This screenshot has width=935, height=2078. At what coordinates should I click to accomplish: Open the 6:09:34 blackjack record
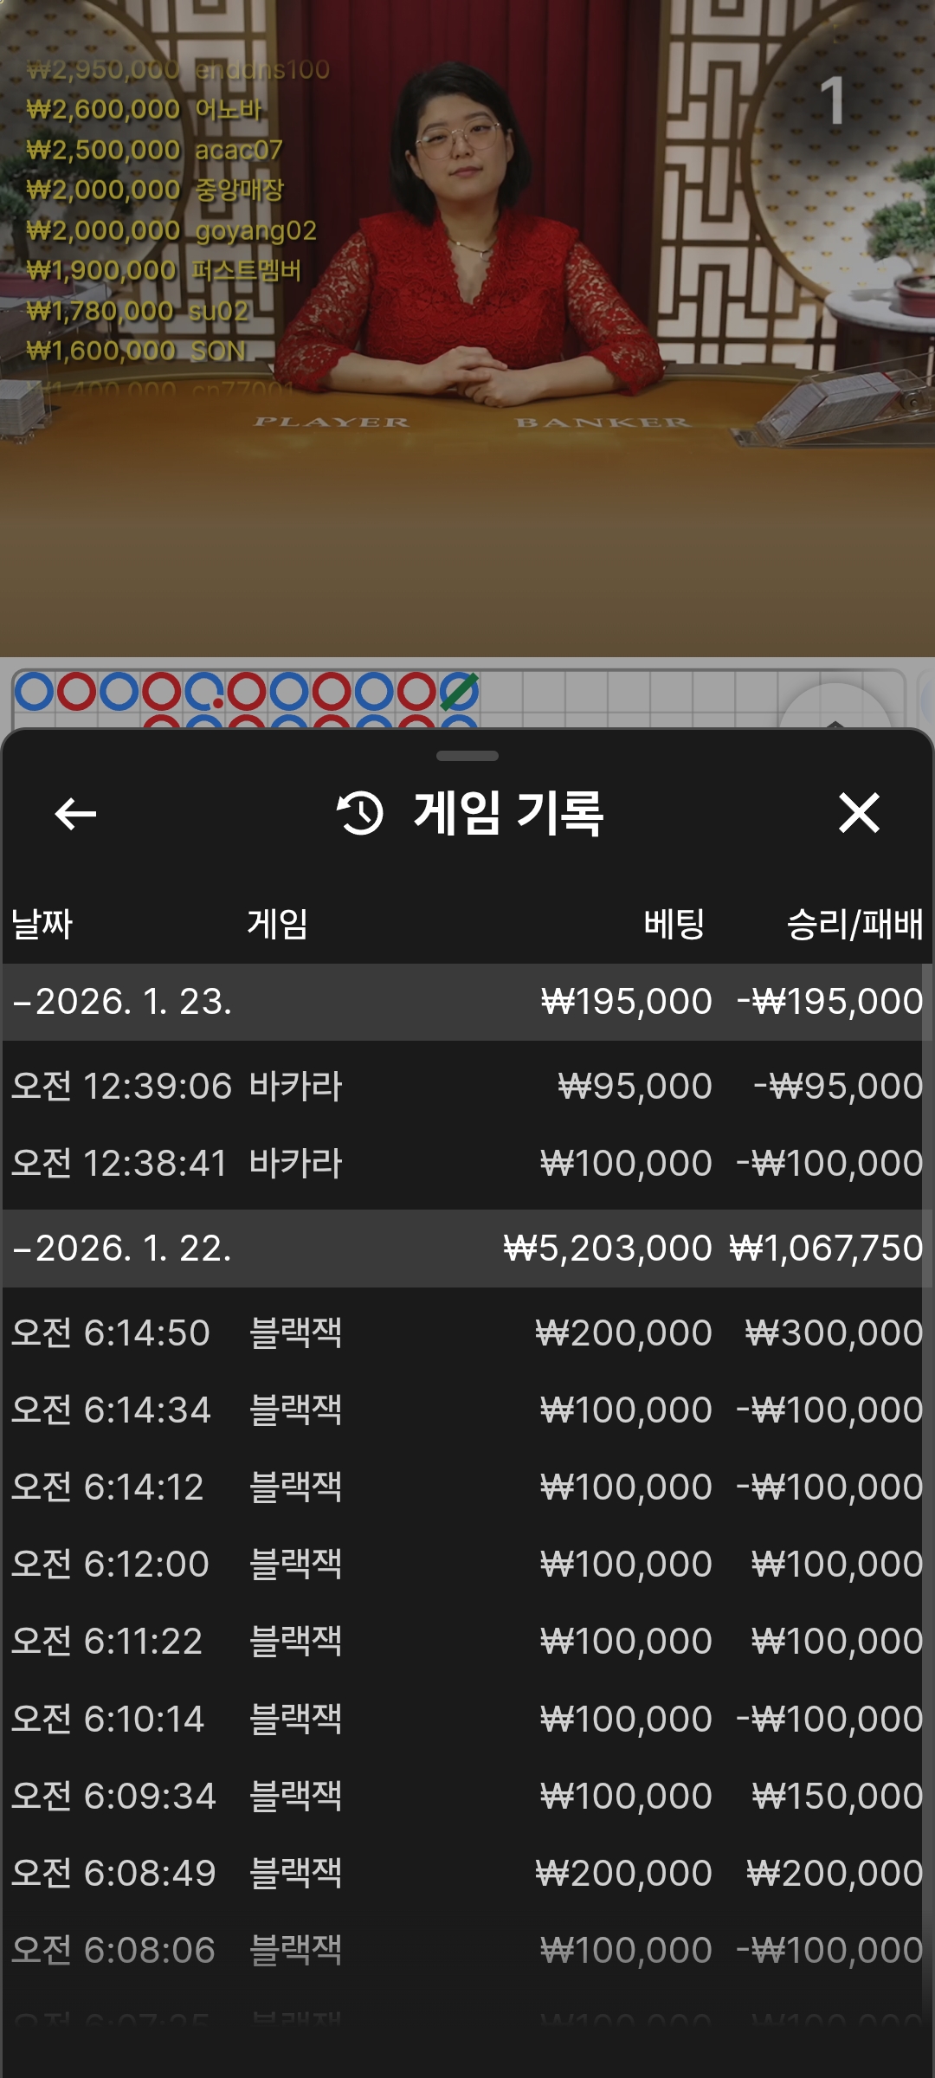click(467, 1796)
